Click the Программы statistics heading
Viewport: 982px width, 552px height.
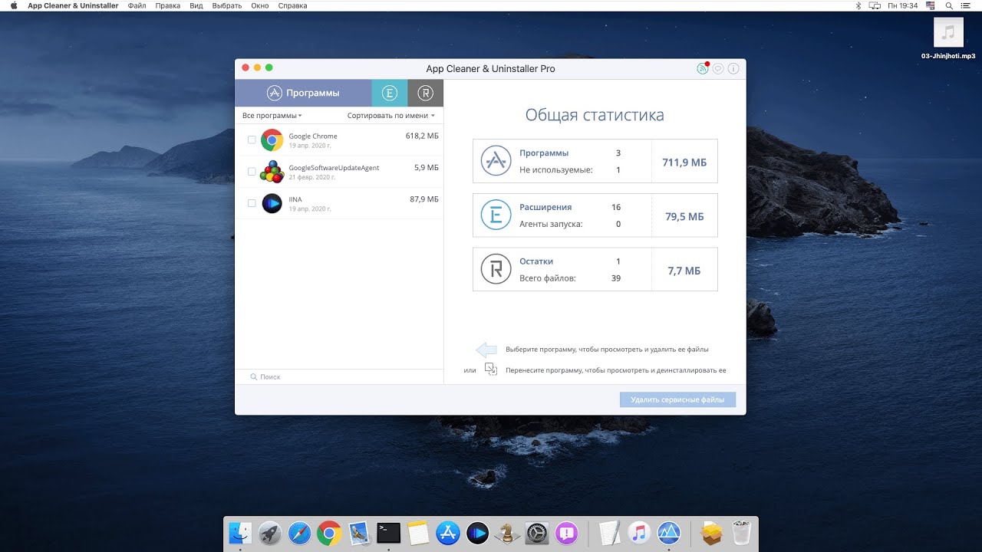point(544,153)
